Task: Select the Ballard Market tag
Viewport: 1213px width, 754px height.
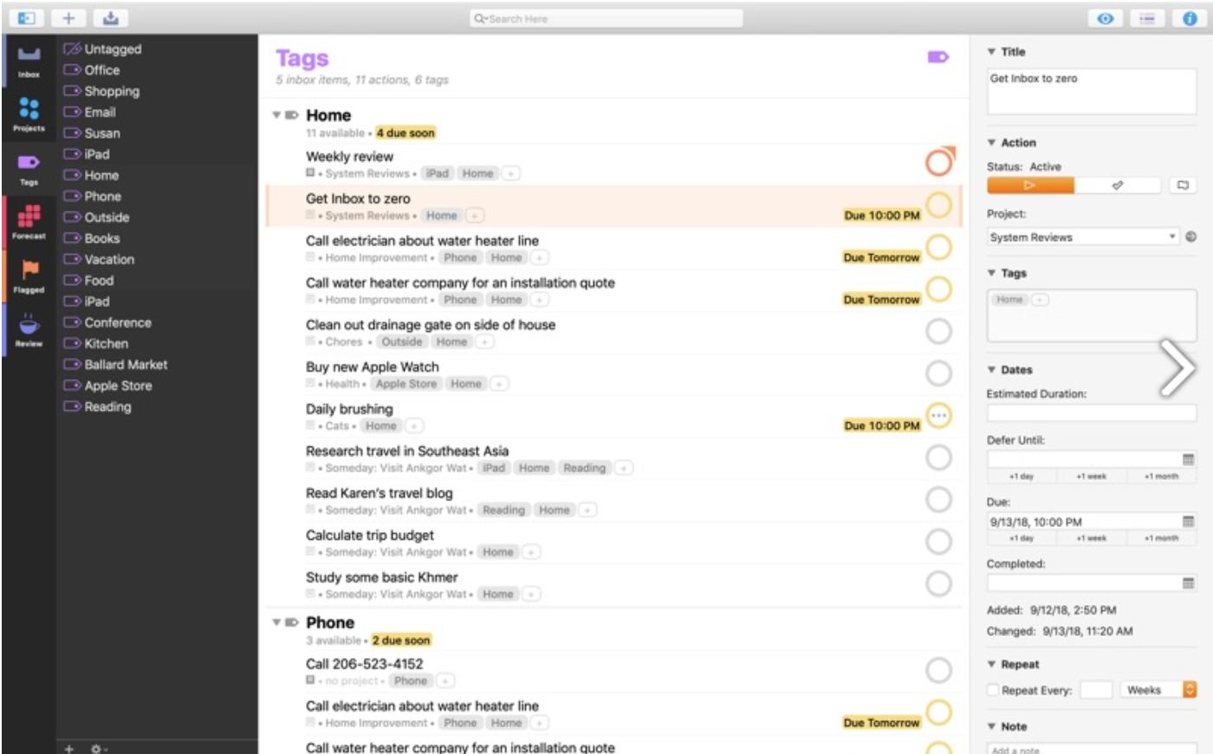Action: (x=126, y=365)
